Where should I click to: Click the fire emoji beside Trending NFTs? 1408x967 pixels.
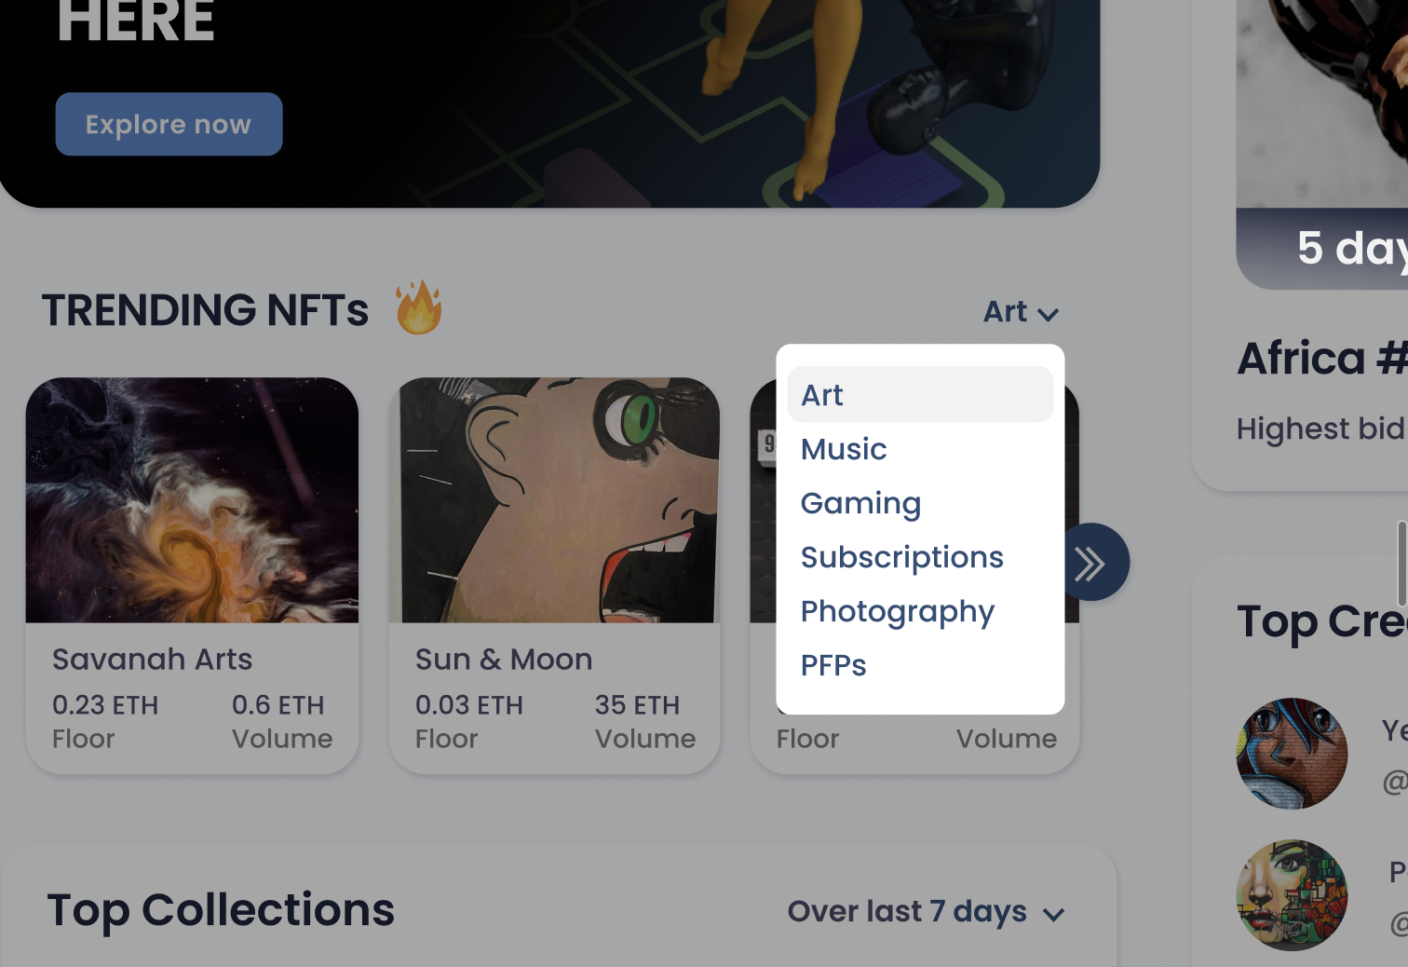point(418,307)
